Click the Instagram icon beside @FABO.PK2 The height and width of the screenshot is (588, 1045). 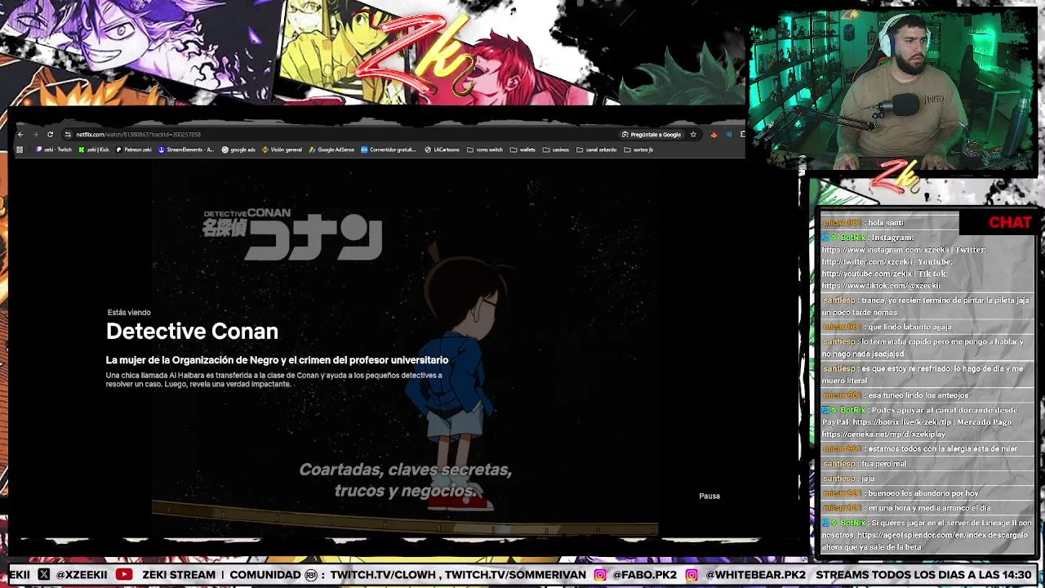coord(600,575)
